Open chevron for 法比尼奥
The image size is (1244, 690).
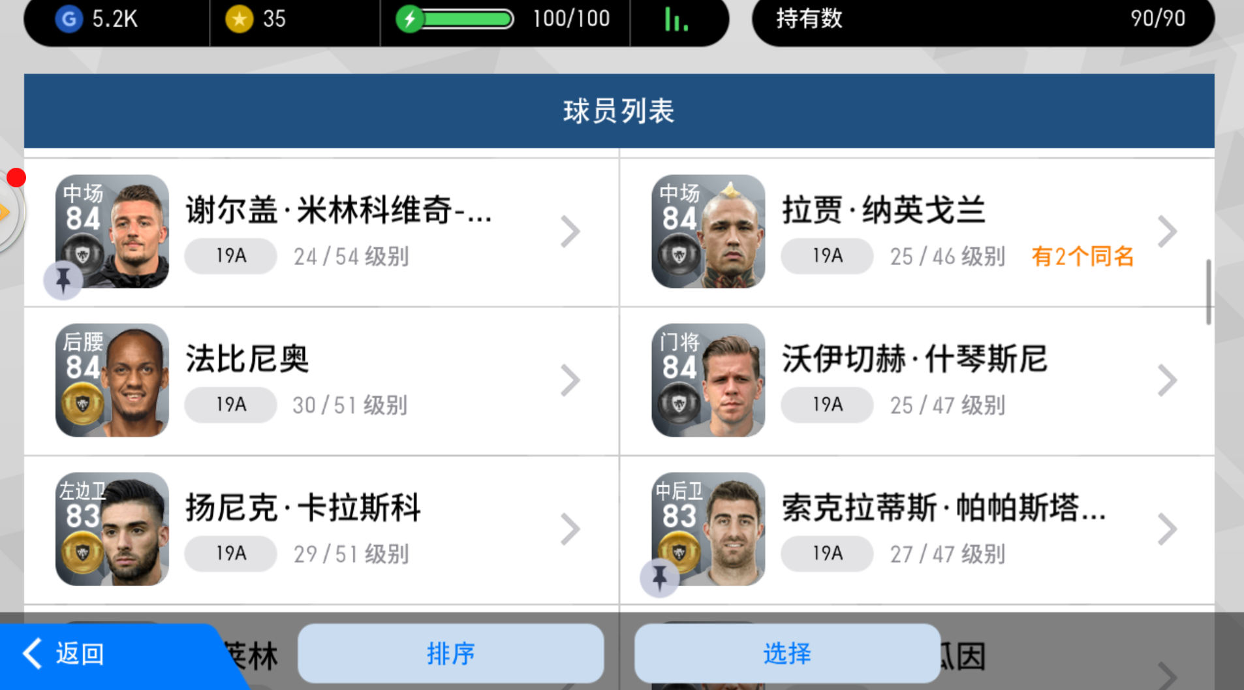[x=570, y=380]
